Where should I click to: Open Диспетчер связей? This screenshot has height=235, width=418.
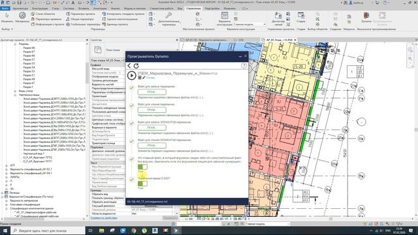point(278,18)
